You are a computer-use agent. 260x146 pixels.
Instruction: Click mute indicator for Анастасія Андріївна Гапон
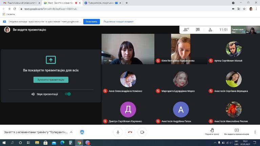pos(158,121)
